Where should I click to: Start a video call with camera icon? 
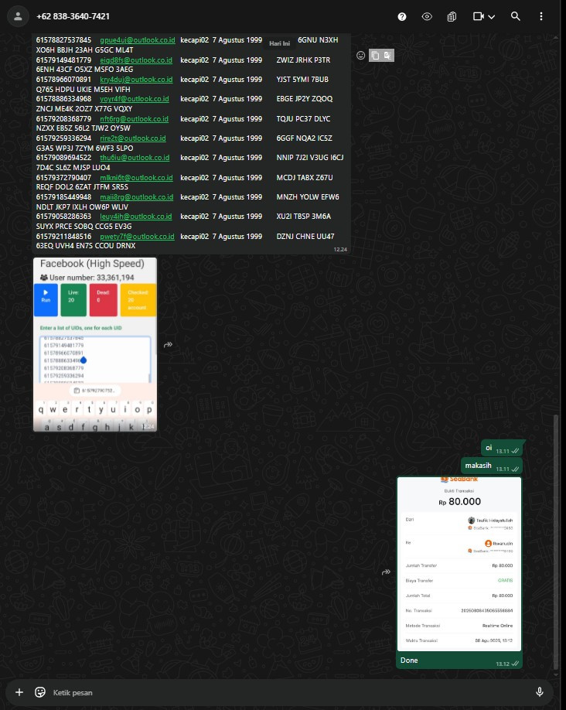[x=478, y=16]
